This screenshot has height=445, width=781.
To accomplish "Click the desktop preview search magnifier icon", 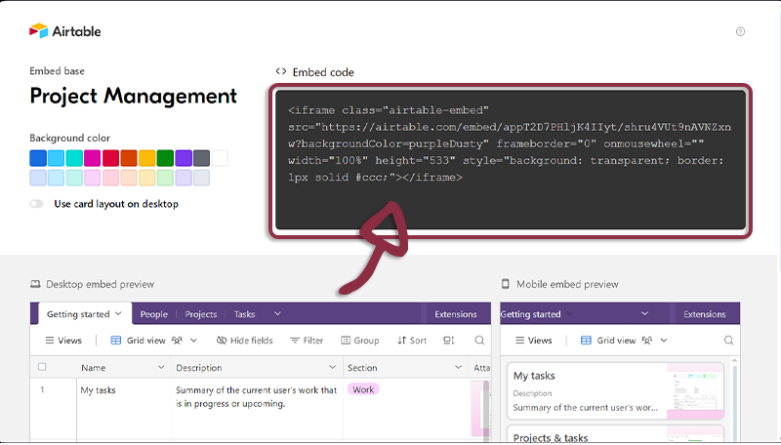I will click(479, 341).
